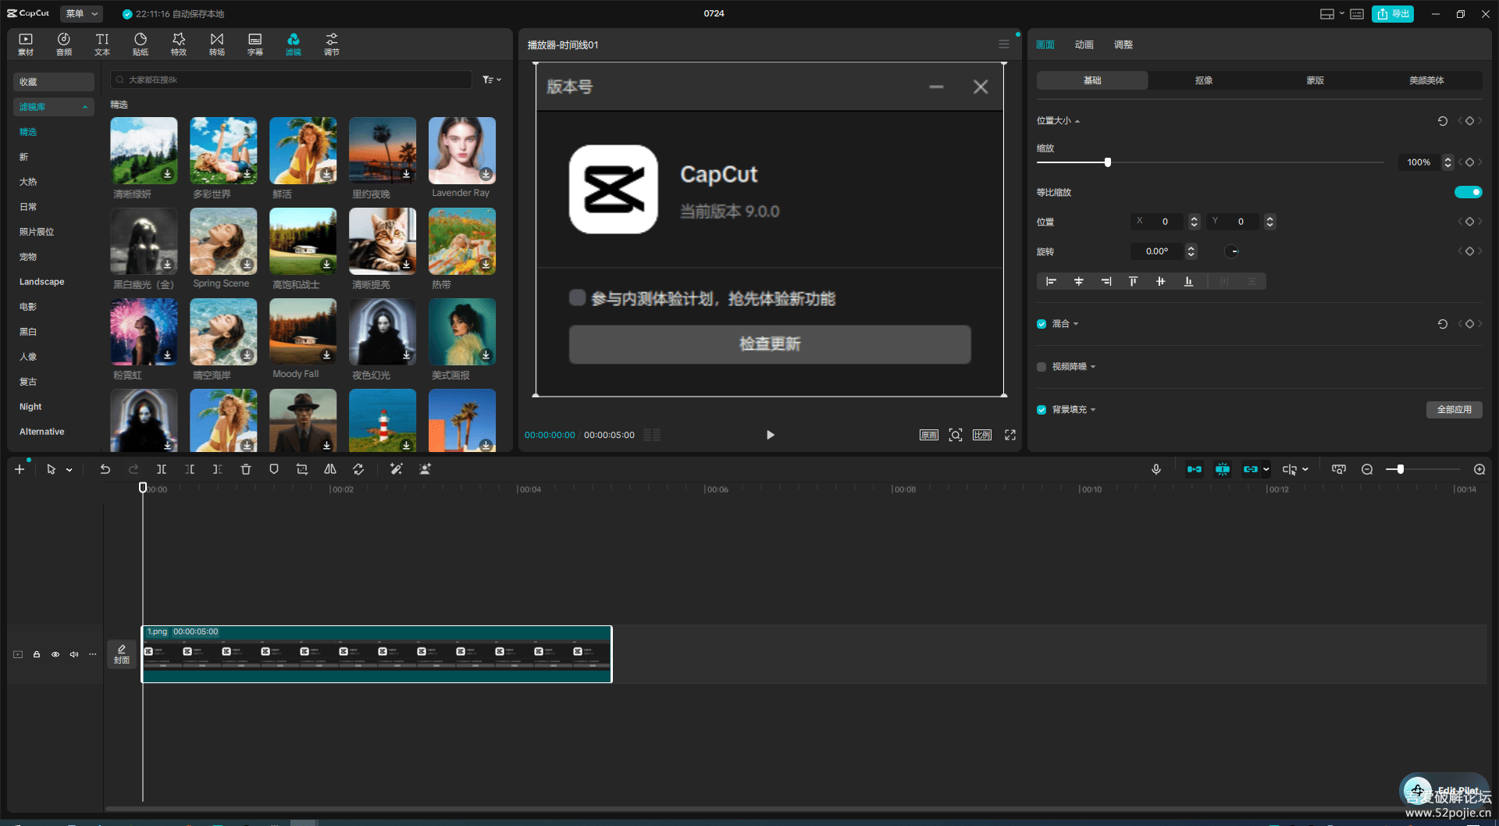Screen dimensions: 1499x826
Task: Click the filter search input field
Action: (x=291, y=80)
